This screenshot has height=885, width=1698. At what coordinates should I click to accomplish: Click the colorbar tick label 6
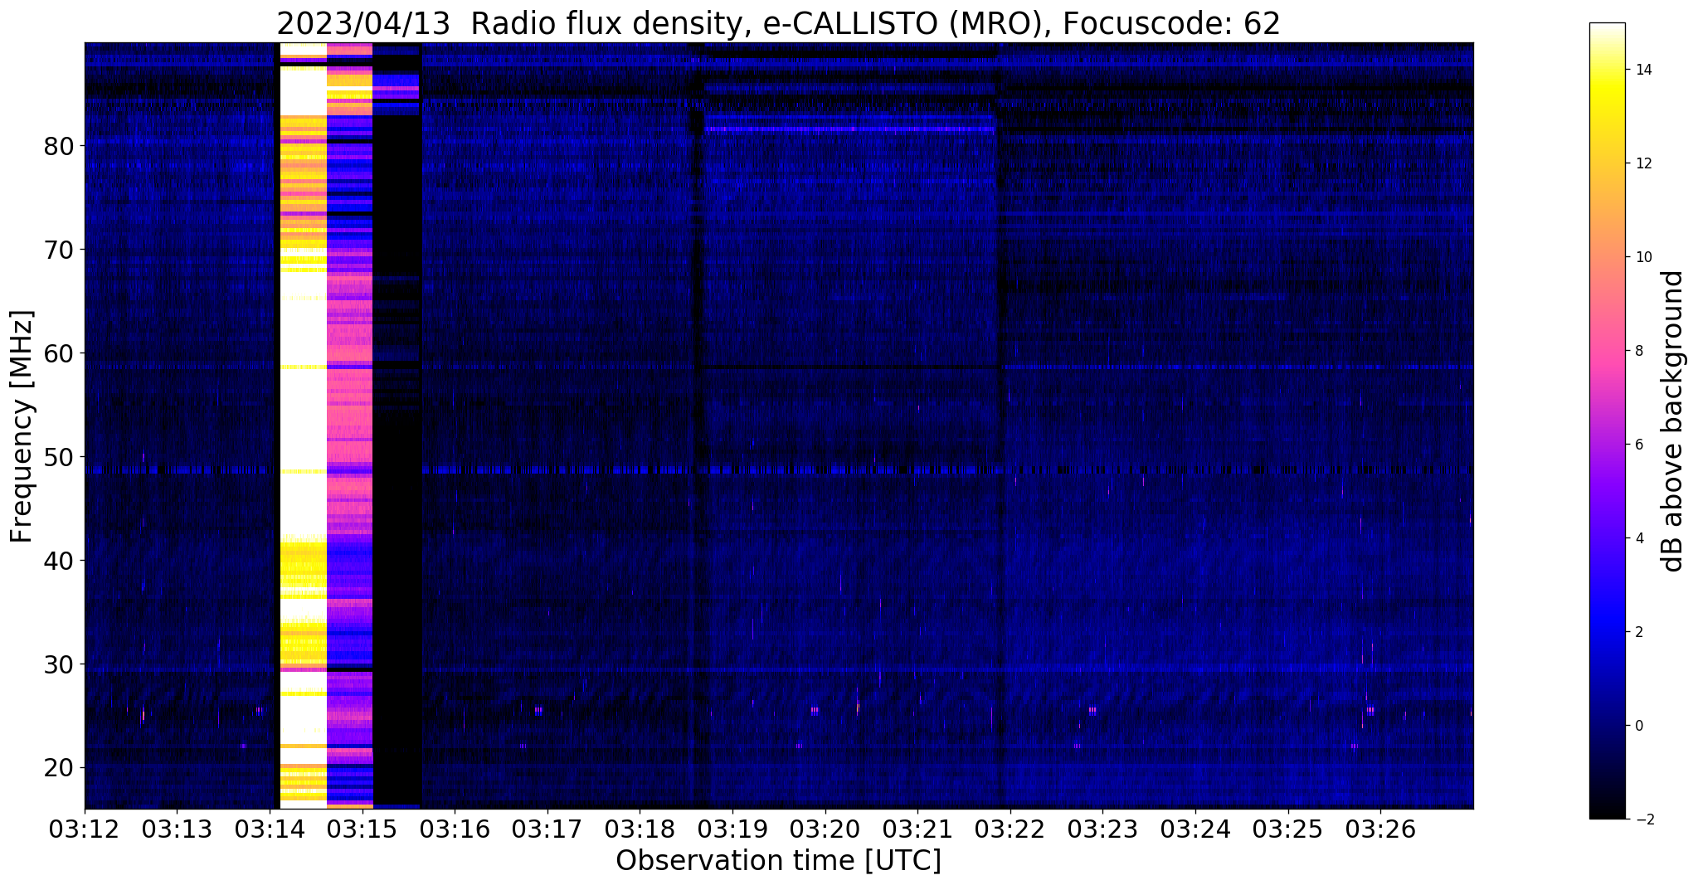pyautogui.click(x=1638, y=445)
